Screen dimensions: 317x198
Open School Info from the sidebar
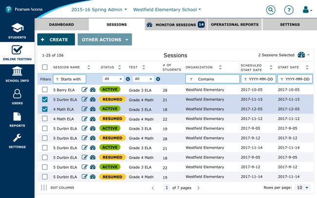click(17, 74)
